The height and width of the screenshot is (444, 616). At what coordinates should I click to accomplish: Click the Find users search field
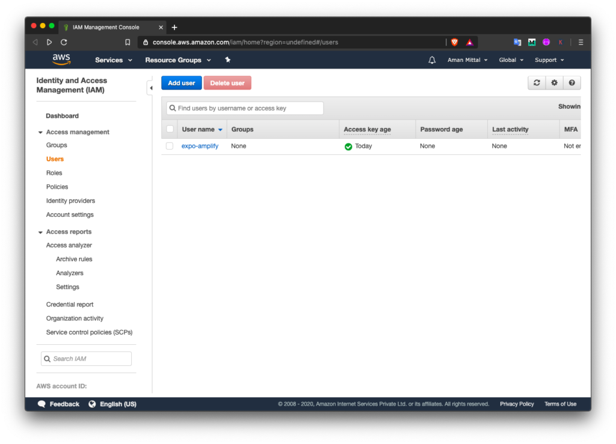248,108
